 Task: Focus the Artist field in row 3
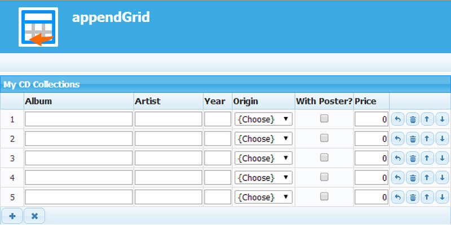click(168, 159)
